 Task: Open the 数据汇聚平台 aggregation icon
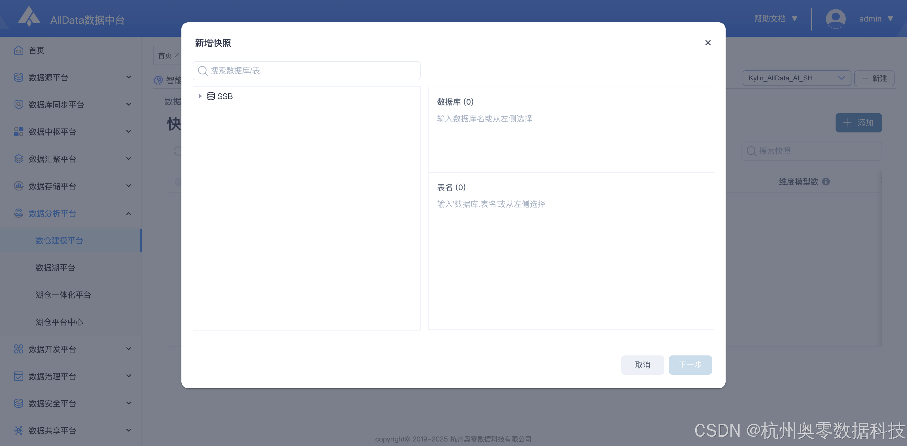[19, 159]
